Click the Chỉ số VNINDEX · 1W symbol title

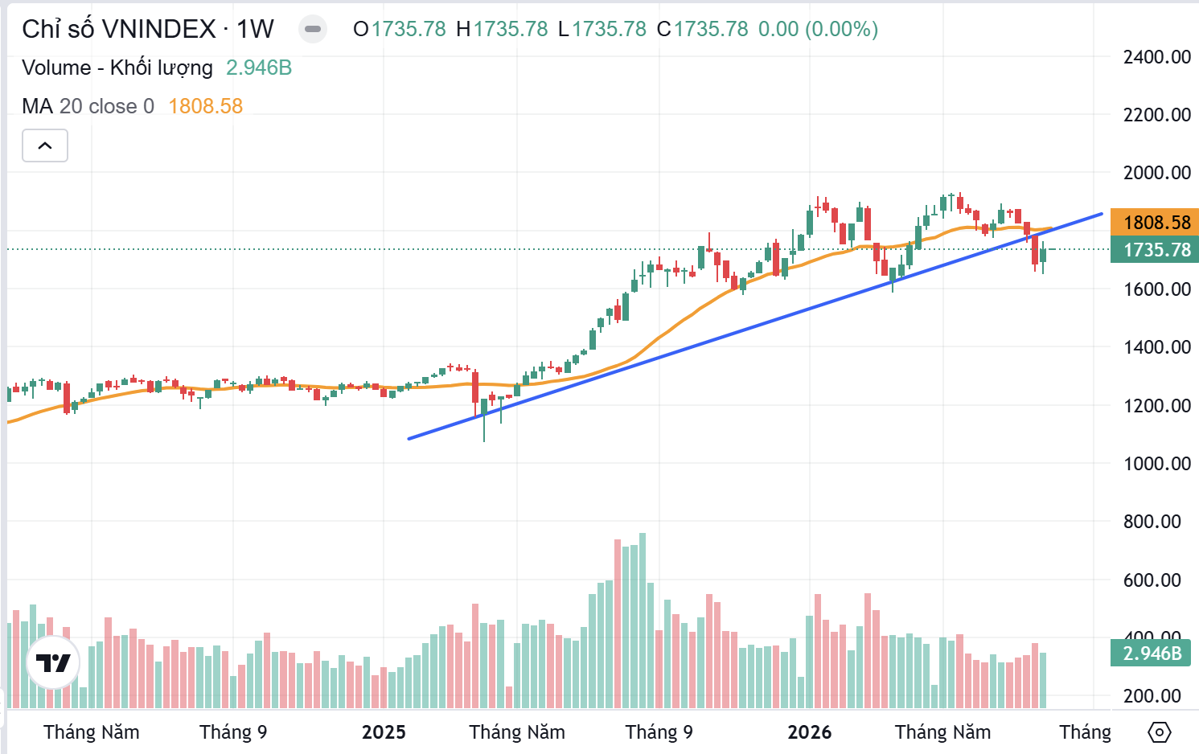pyautogui.click(x=148, y=30)
